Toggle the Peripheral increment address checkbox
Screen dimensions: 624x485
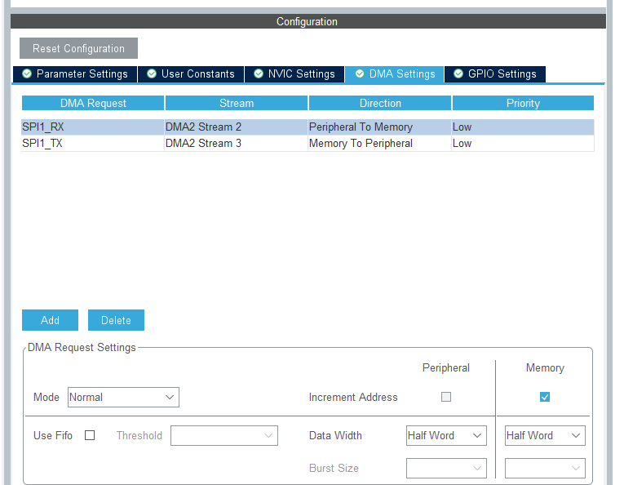tap(446, 397)
